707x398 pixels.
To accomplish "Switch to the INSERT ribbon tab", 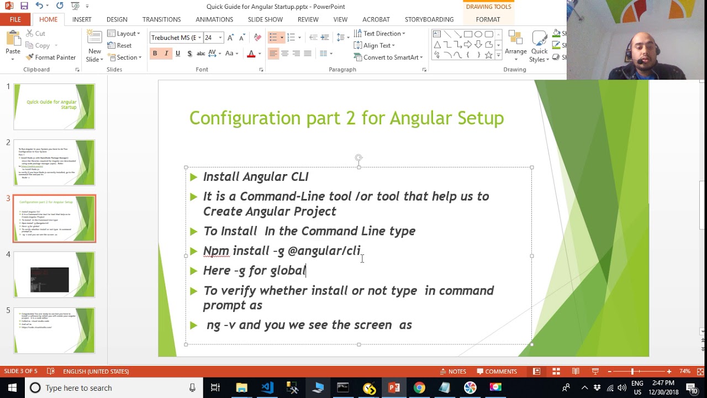I will point(82,19).
